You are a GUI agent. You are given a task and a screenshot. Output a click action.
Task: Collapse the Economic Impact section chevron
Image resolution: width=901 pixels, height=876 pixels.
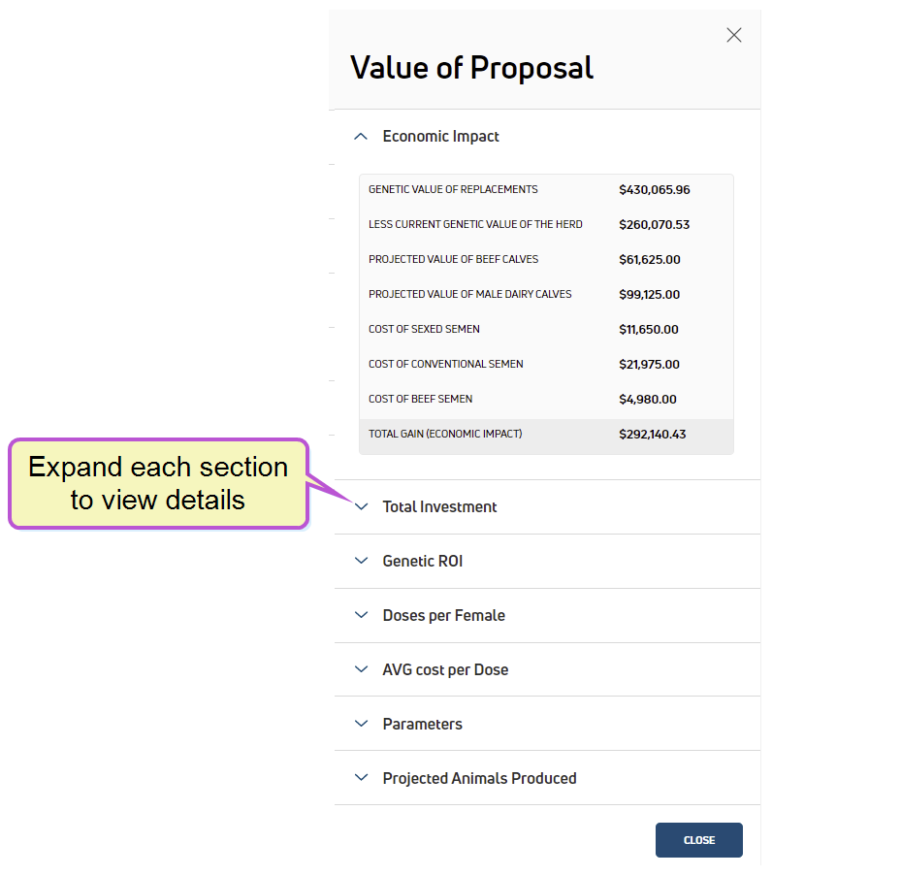click(x=362, y=137)
